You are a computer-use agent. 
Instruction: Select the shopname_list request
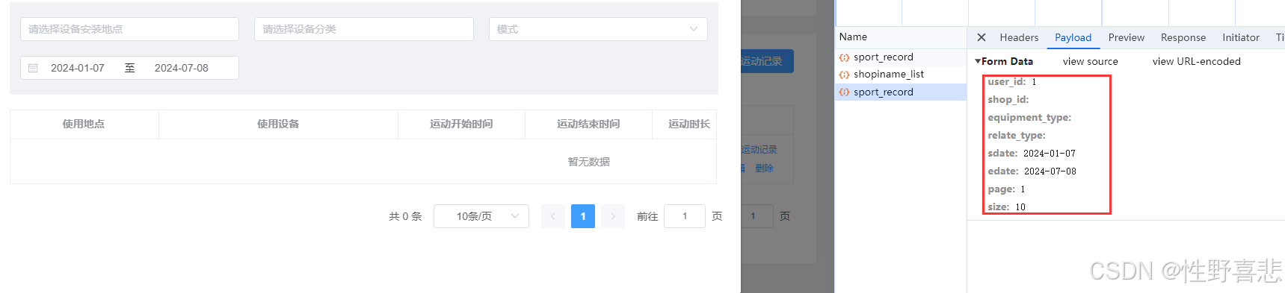click(x=901, y=74)
